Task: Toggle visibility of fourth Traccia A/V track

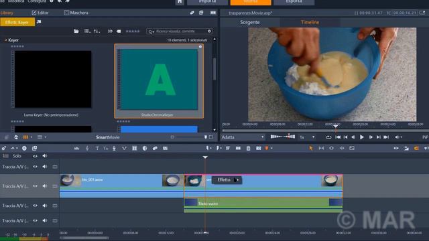Action: click(35, 220)
